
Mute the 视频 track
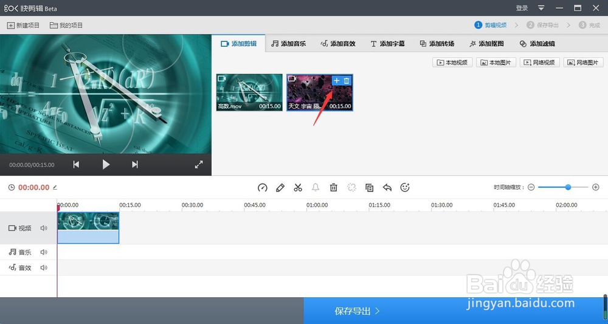44,229
